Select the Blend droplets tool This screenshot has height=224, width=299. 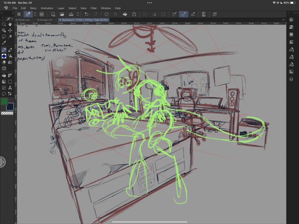pos(10,62)
